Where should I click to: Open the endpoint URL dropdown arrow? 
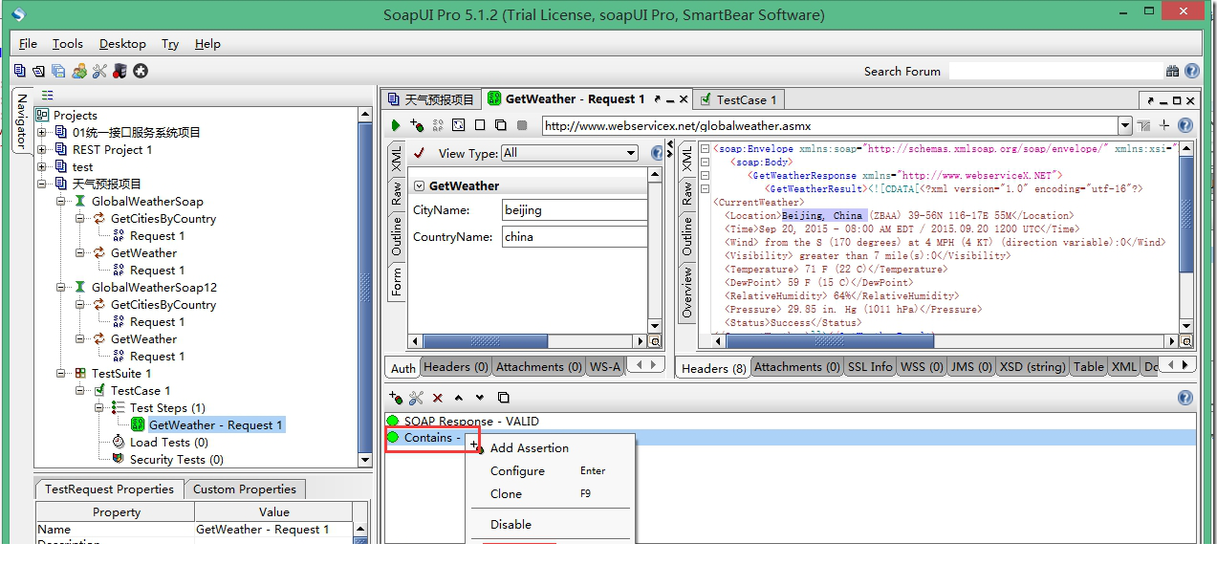coord(1124,125)
